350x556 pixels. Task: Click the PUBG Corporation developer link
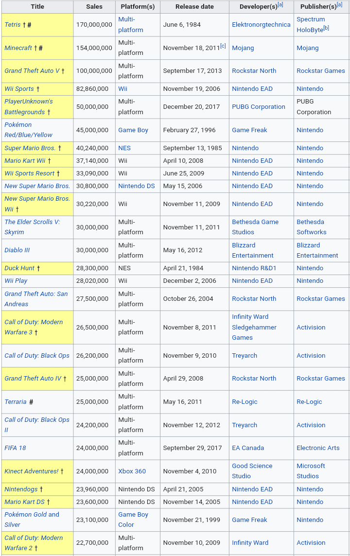coord(259,107)
